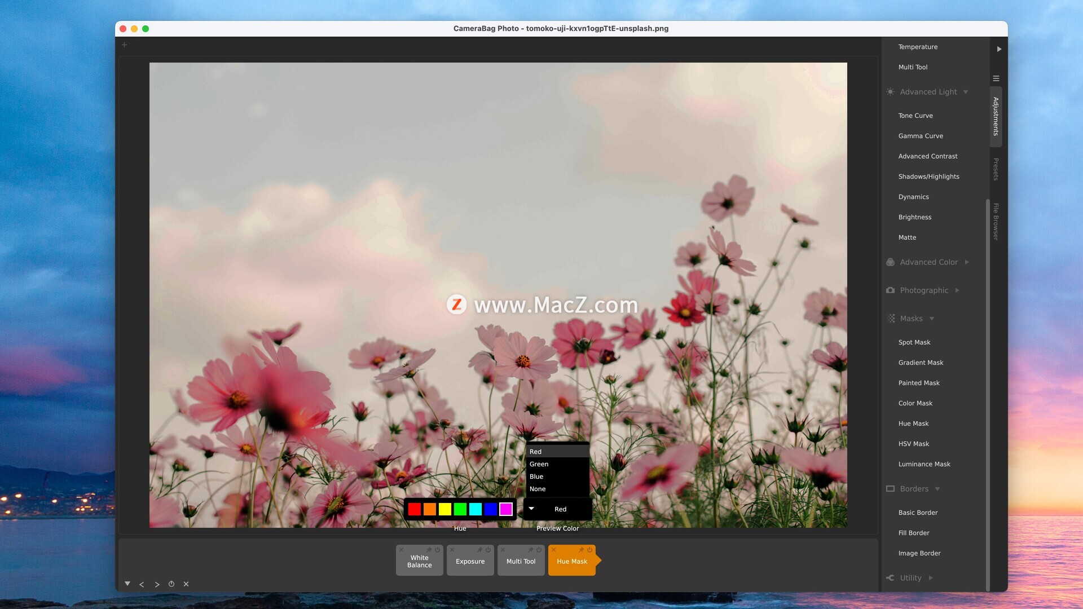This screenshot has width=1083, height=609.
Task: Expand the Photographic section arrow
Action: point(957,290)
